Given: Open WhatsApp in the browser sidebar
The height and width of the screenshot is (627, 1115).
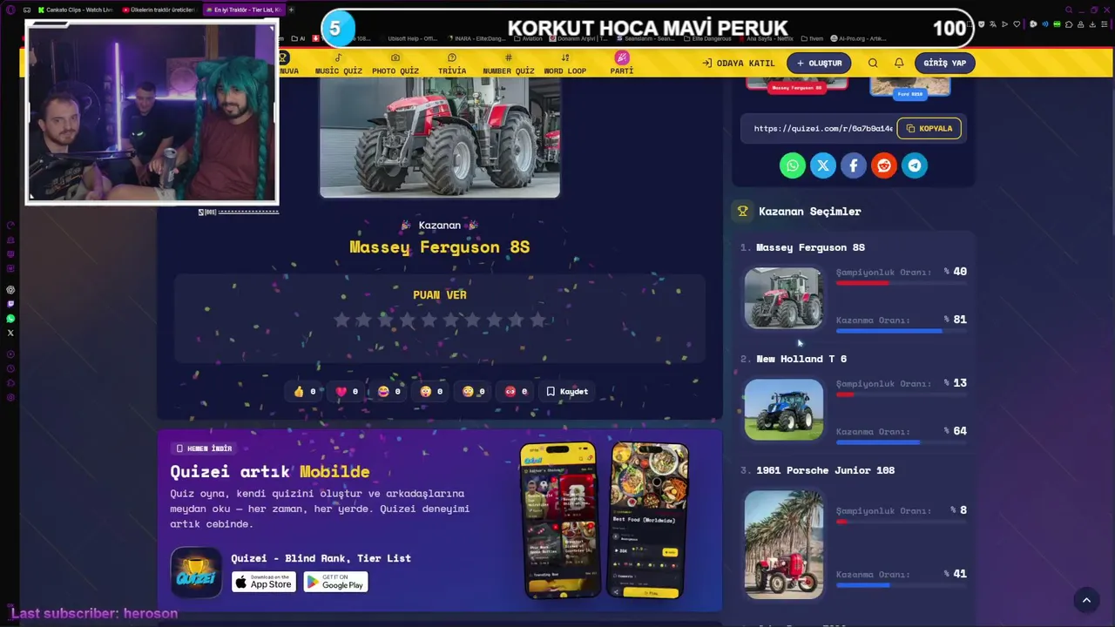Looking at the screenshot, I should [x=10, y=319].
